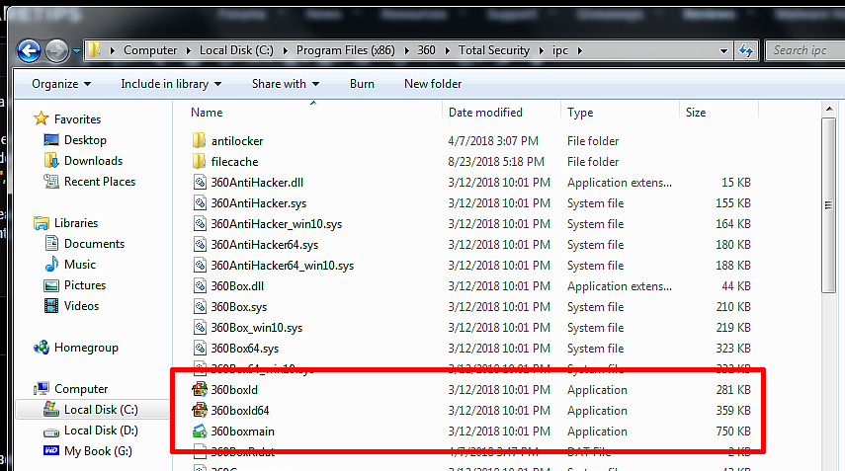The image size is (845, 471).
Task: Refresh the folder with the refresh icon
Action: point(746,50)
